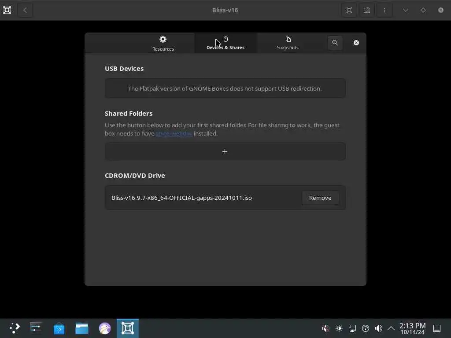The width and height of the screenshot is (451, 338).
Task: Open the brightness tray icon
Action: coord(339,328)
